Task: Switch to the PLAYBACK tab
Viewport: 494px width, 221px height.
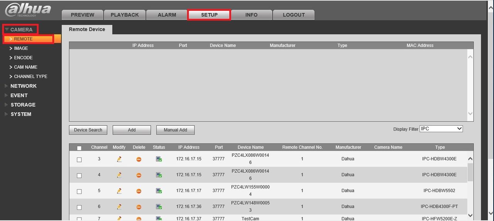Action: click(125, 15)
